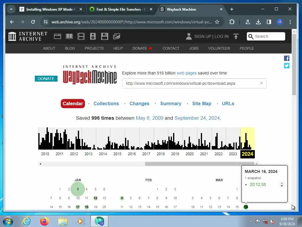
Task: Open Internet Explorer from the taskbar
Action: pyautogui.click(x=26, y=221)
